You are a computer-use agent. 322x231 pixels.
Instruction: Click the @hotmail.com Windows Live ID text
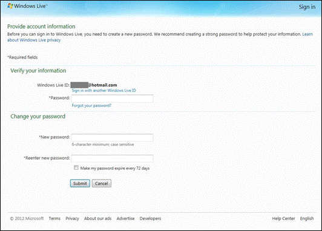point(94,85)
